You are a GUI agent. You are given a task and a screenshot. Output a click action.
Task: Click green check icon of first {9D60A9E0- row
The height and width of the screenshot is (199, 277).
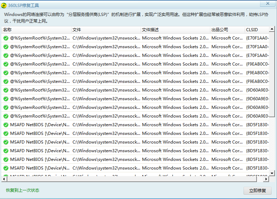click(6, 90)
